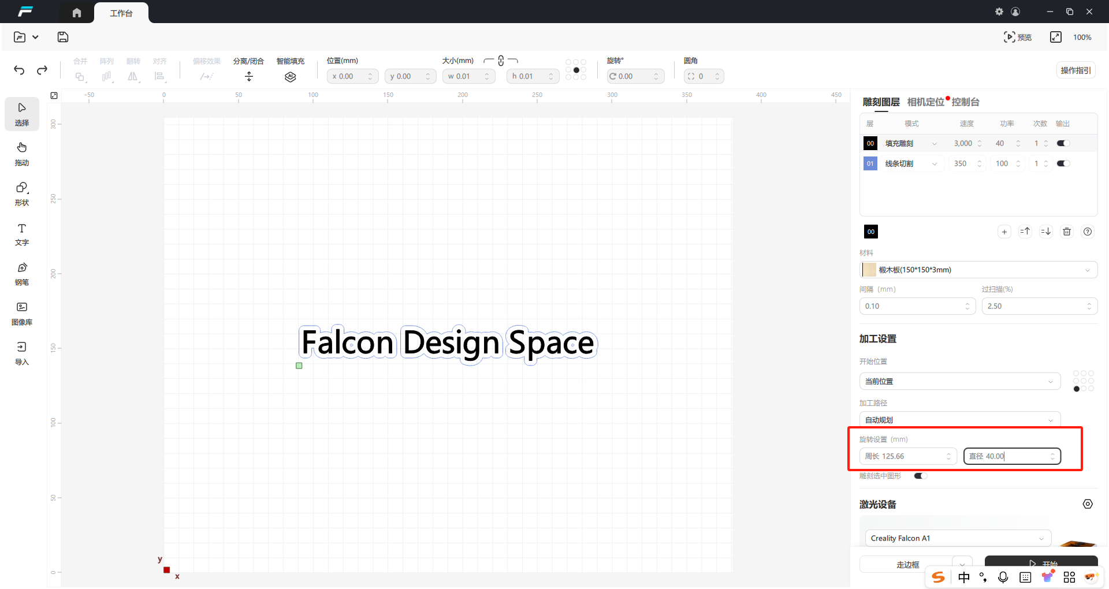Delete layer with trash icon
1109x589 pixels.
[x=1067, y=232]
